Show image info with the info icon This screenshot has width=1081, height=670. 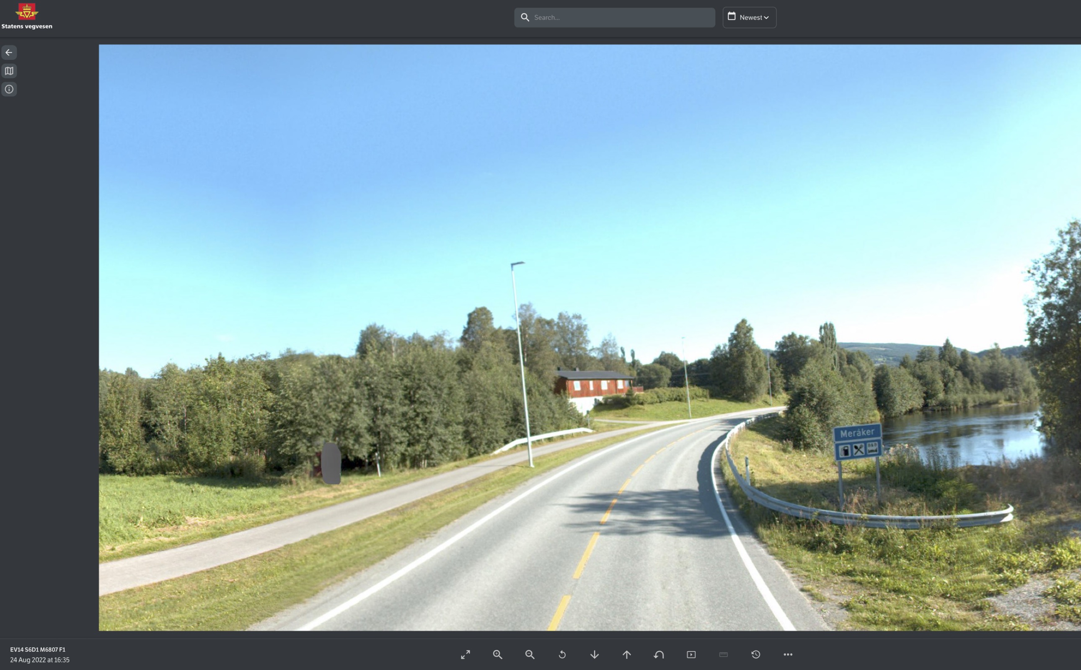(x=9, y=90)
